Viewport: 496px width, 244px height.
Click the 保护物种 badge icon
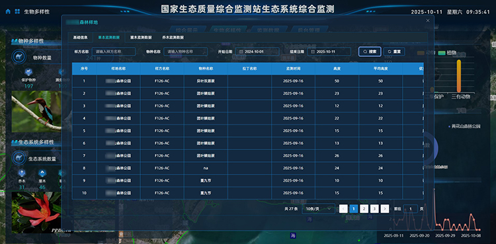[28, 72]
